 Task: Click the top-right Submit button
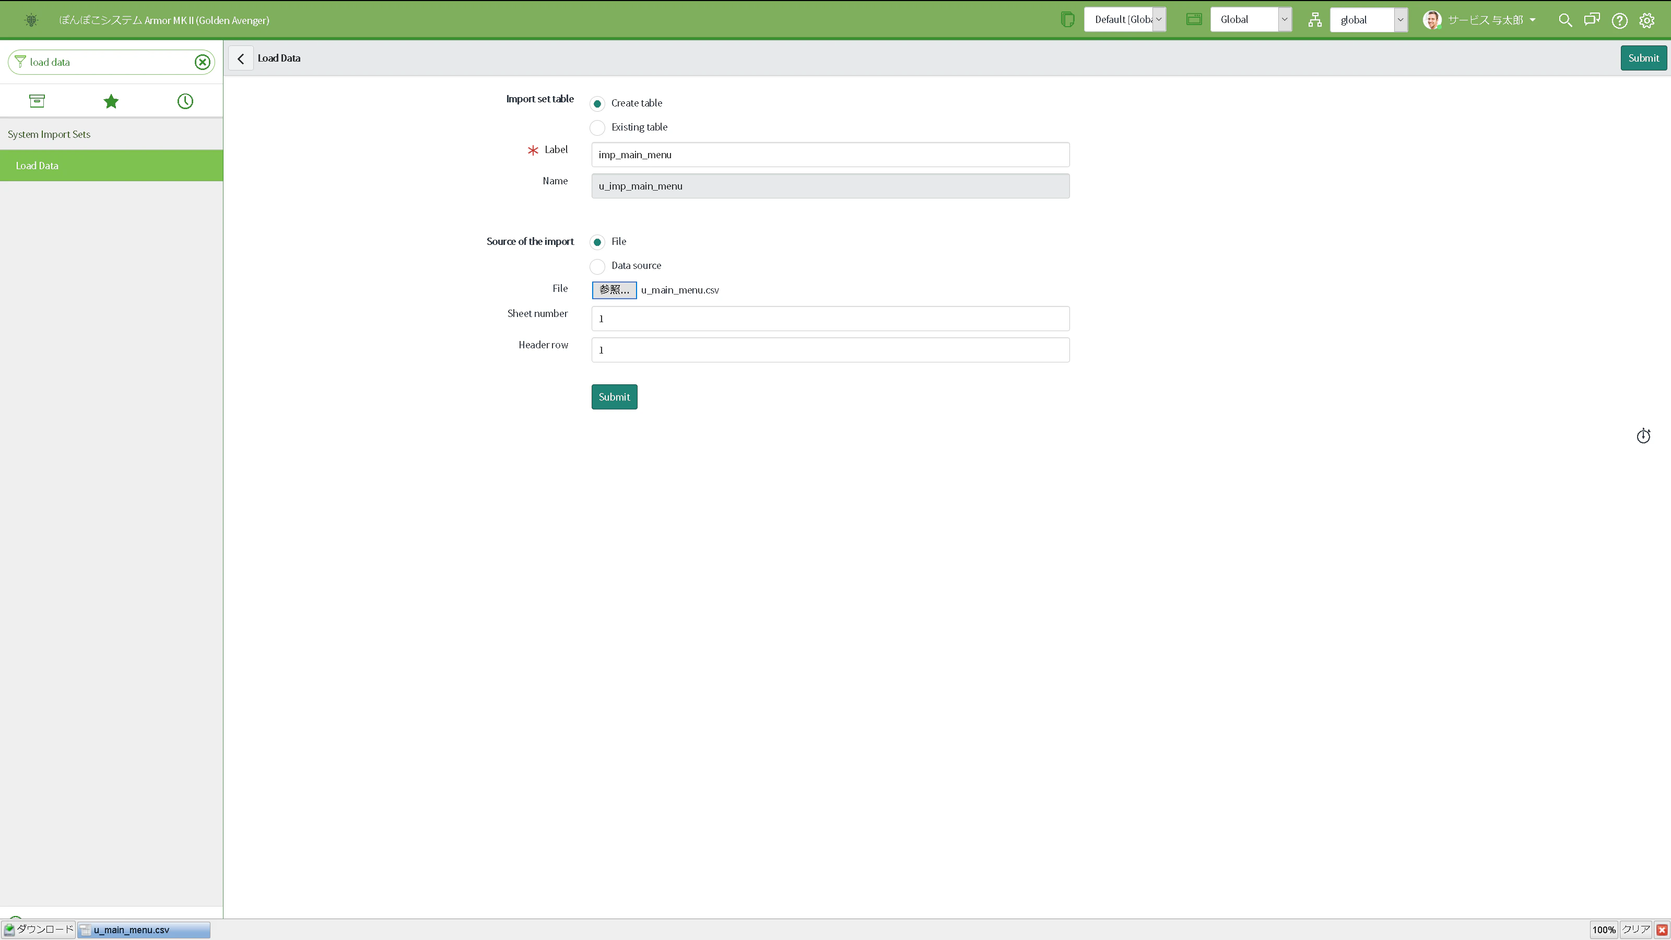coord(1643,58)
